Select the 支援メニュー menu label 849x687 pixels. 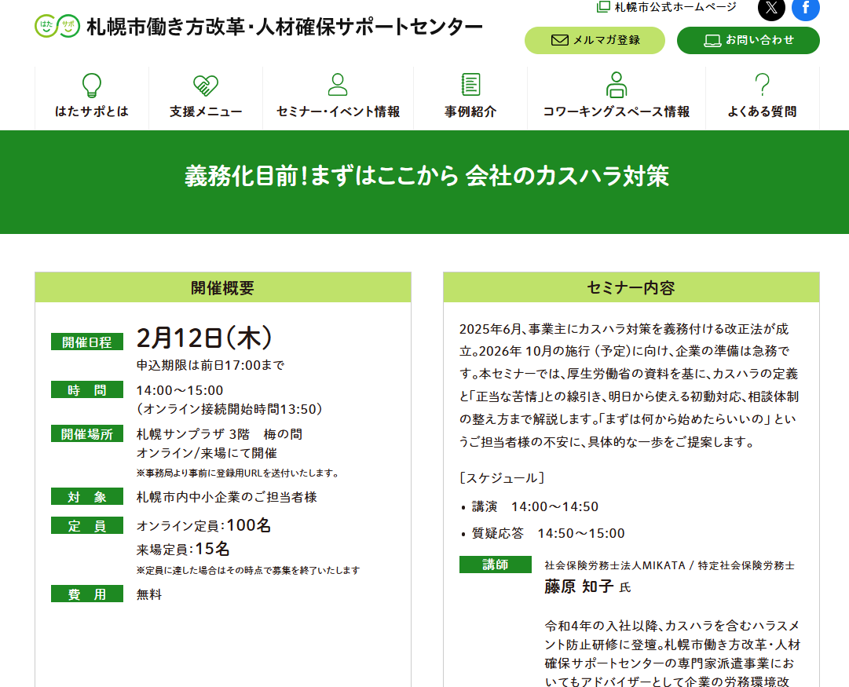click(206, 111)
